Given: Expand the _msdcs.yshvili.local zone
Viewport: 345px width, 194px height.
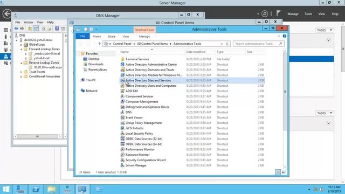Looking at the screenshot, I should click(26, 54).
